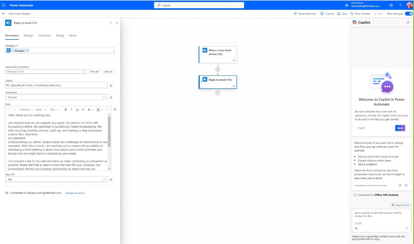Insert a hyperlink in the email body
The height and width of the screenshot is (244, 414).
pyautogui.click(x=83, y=110)
